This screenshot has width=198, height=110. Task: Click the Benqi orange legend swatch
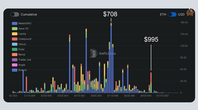14,54
